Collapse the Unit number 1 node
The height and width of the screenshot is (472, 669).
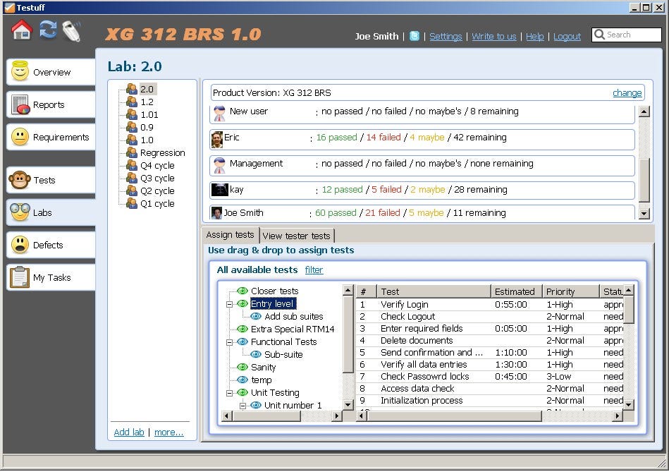243,406
